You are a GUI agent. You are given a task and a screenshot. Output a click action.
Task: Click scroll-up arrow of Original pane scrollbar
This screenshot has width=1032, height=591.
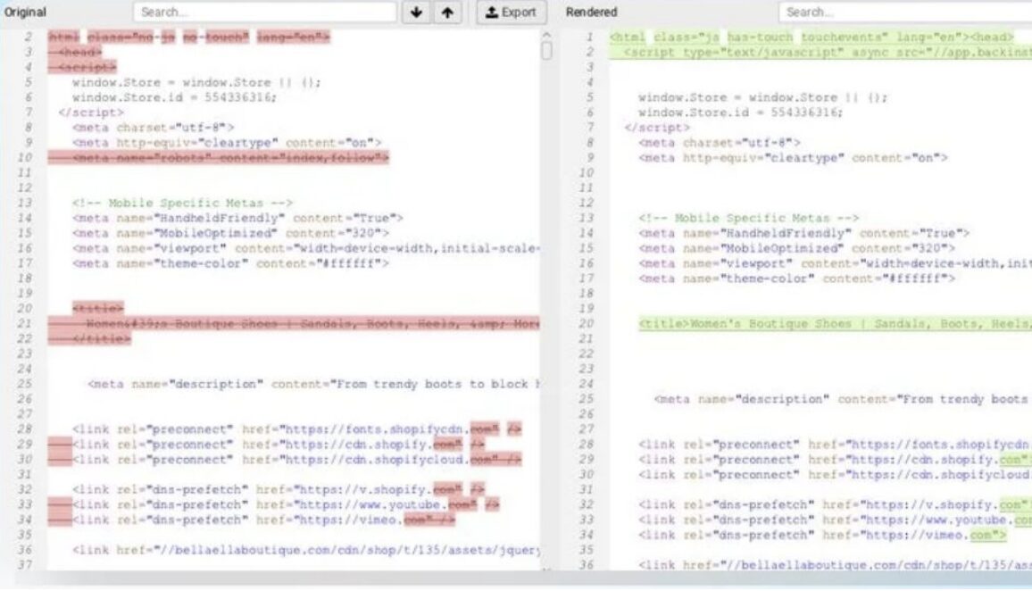point(546,36)
